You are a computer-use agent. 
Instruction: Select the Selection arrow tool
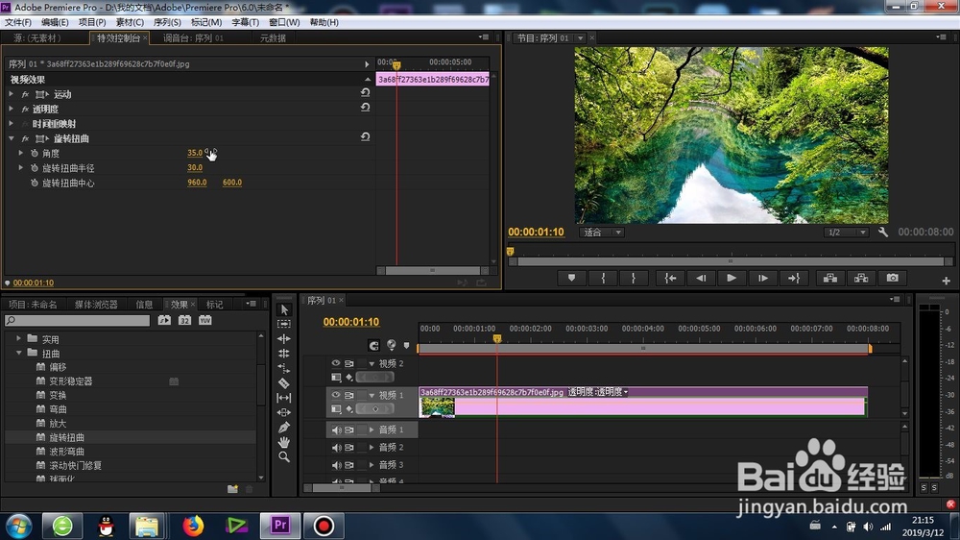(284, 309)
